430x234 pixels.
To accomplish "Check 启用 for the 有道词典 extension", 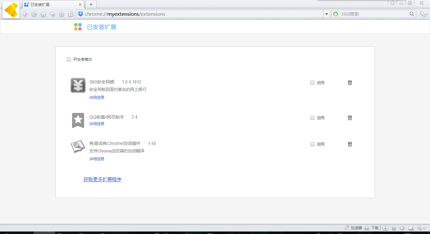I will [312, 144].
